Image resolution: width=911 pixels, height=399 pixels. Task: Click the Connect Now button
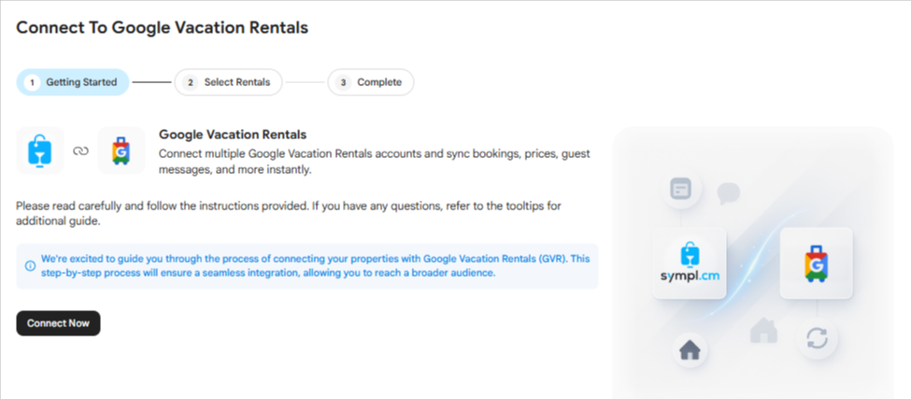[x=58, y=323]
